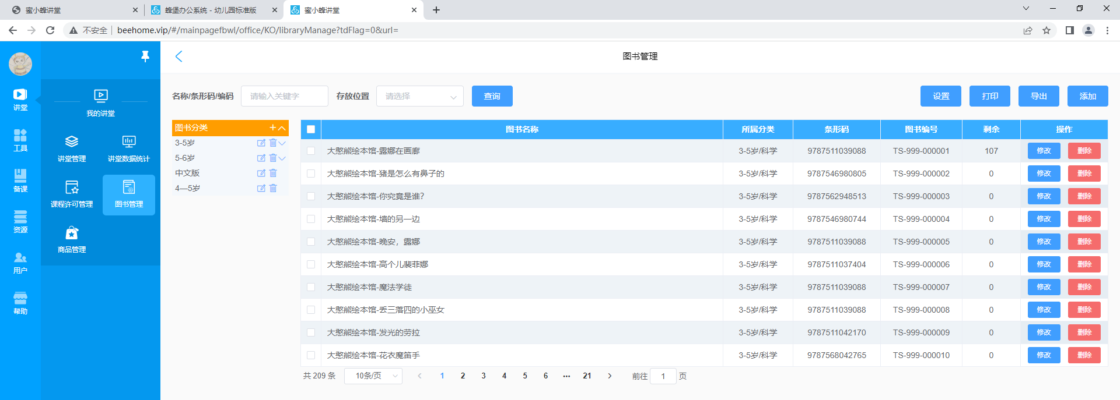Click the 查询 search button
The height and width of the screenshot is (400, 1120).
(492, 96)
